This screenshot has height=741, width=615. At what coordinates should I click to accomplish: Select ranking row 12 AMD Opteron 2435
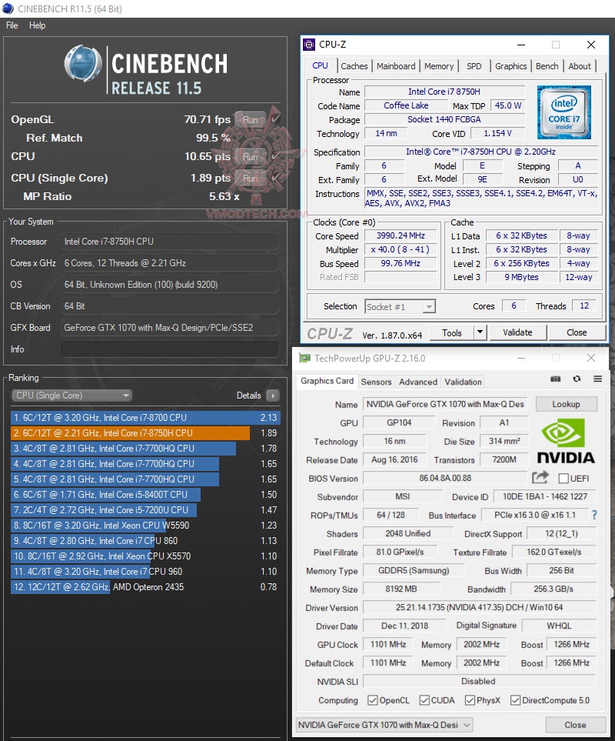pyautogui.click(x=145, y=586)
